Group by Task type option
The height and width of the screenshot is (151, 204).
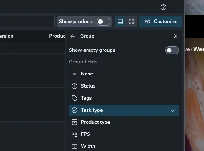point(124,110)
